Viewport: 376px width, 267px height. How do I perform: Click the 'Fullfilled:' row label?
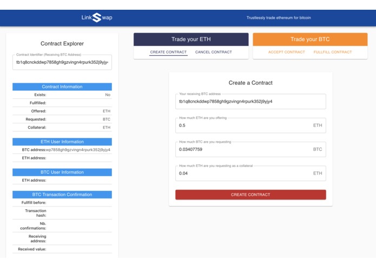[x=38, y=103]
